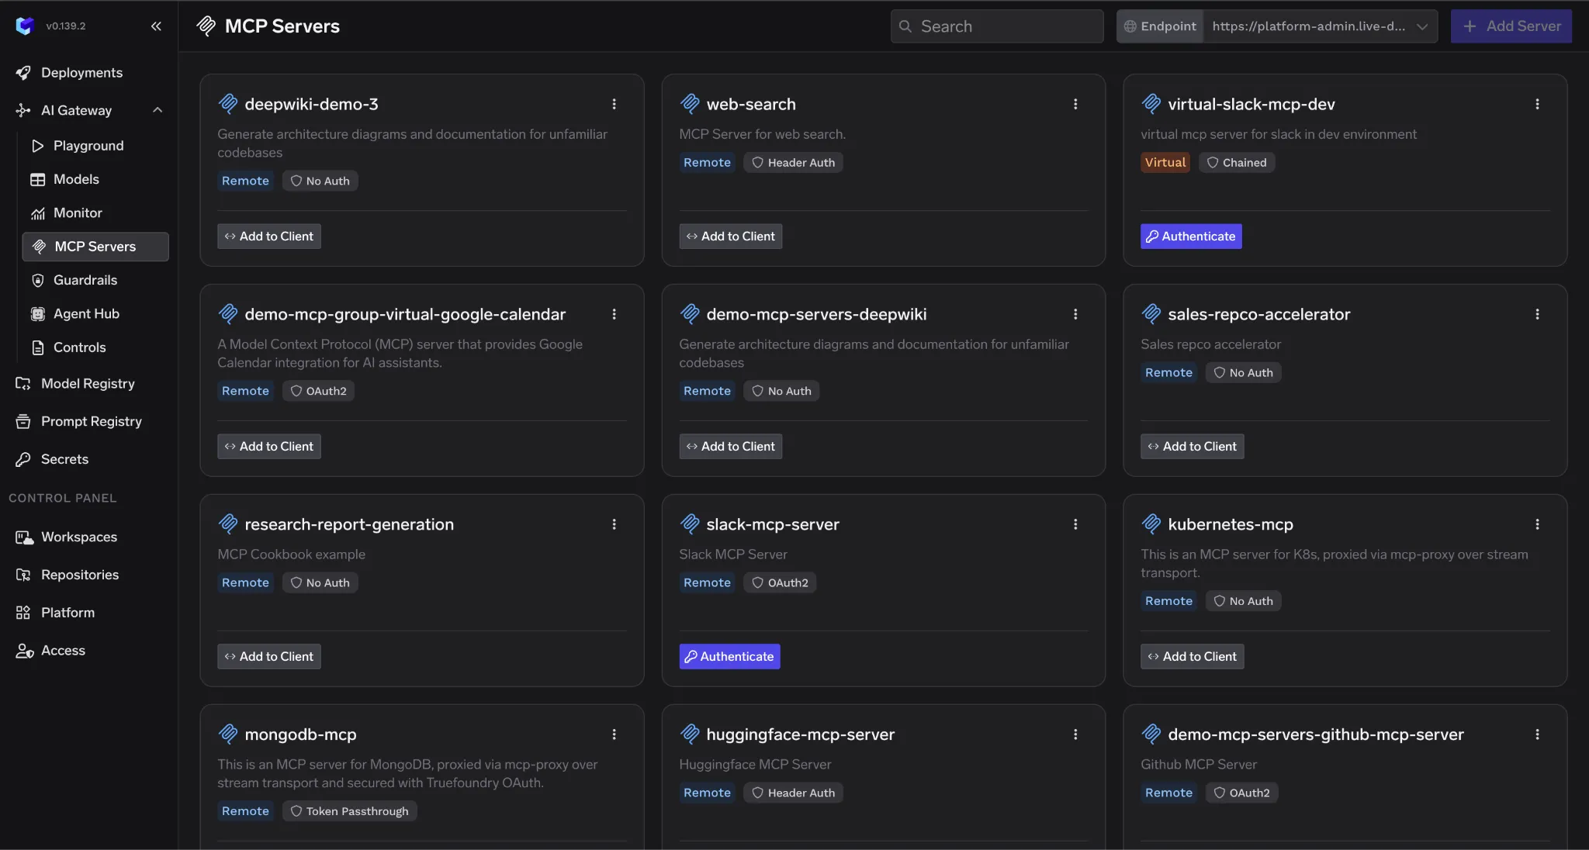Open kebab menu on mongodb-mcp card
Image resolution: width=1589 pixels, height=850 pixels.
(x=614, y=734)
